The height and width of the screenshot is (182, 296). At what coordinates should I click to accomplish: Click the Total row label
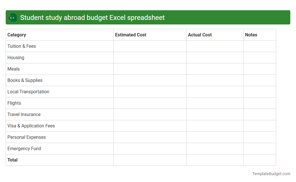click(x=13, y=160)
